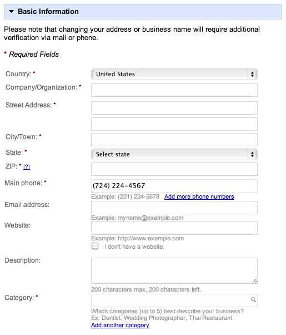Click the ZIP help [?] link
The image size is (286, 335).
coord(27,166)
